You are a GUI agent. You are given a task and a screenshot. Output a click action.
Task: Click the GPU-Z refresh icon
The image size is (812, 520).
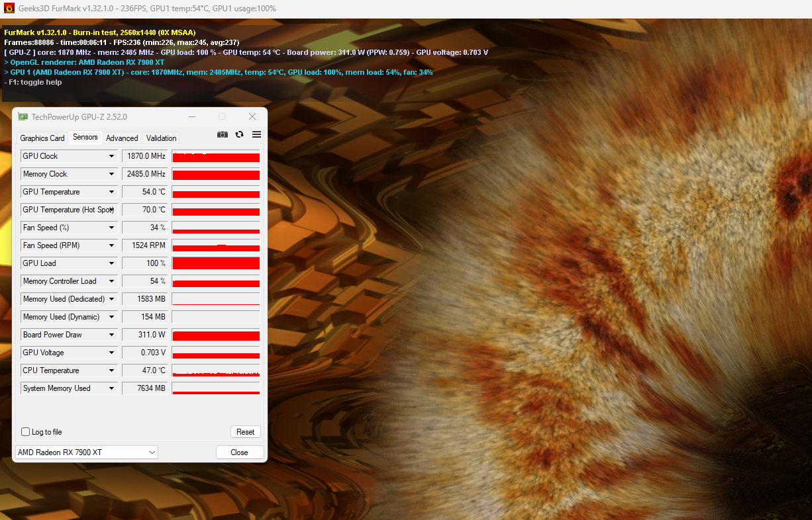[240, 134]
